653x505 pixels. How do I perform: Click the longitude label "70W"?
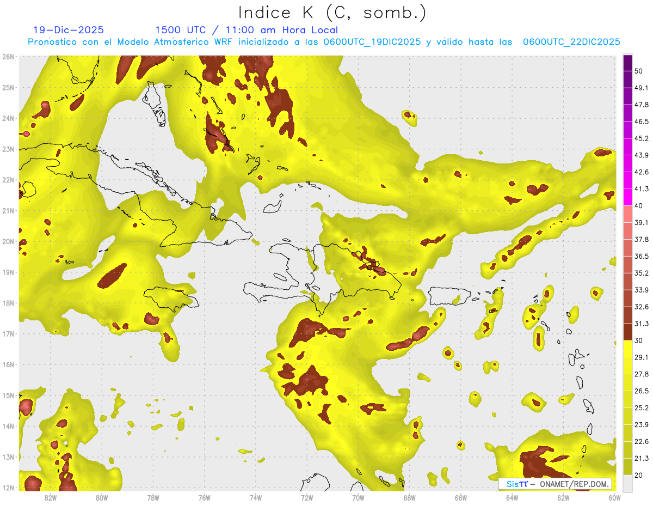(358, 497)
